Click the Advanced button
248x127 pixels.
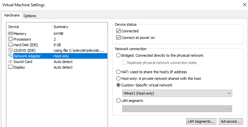[x=231, y=121]
